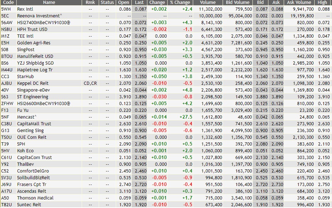Click Keppel DC Reit name
The width and height of the screenshot is (332, 208).
tap(33, 83)
